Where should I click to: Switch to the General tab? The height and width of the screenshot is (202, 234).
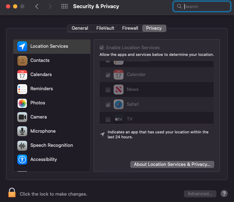pos(80,28)
